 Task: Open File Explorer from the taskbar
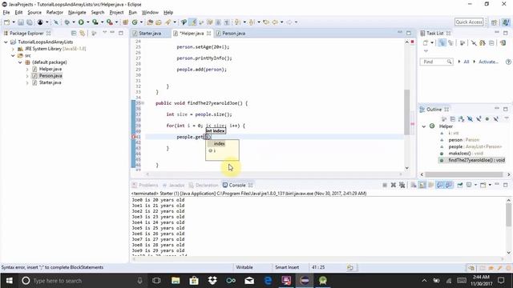pyautogui.click(x=176, y=281)
